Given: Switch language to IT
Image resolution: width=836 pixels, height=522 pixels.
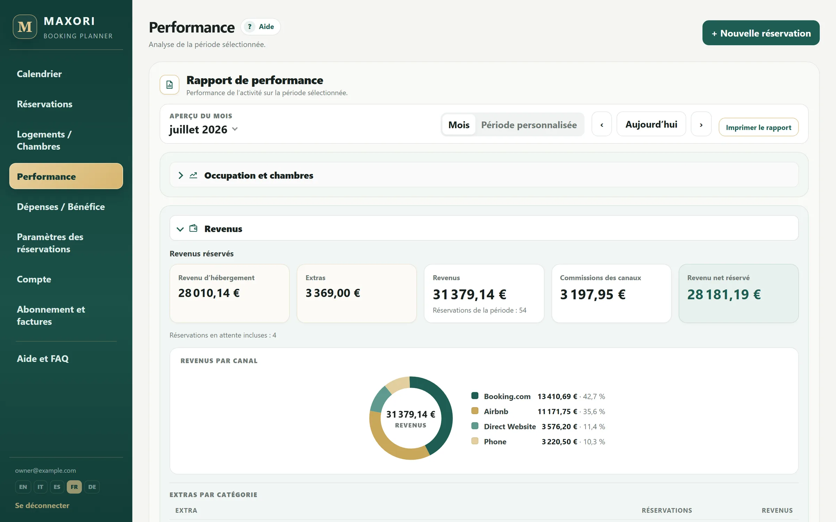Looking at the screenshot, I should click(x=40, y=487).
